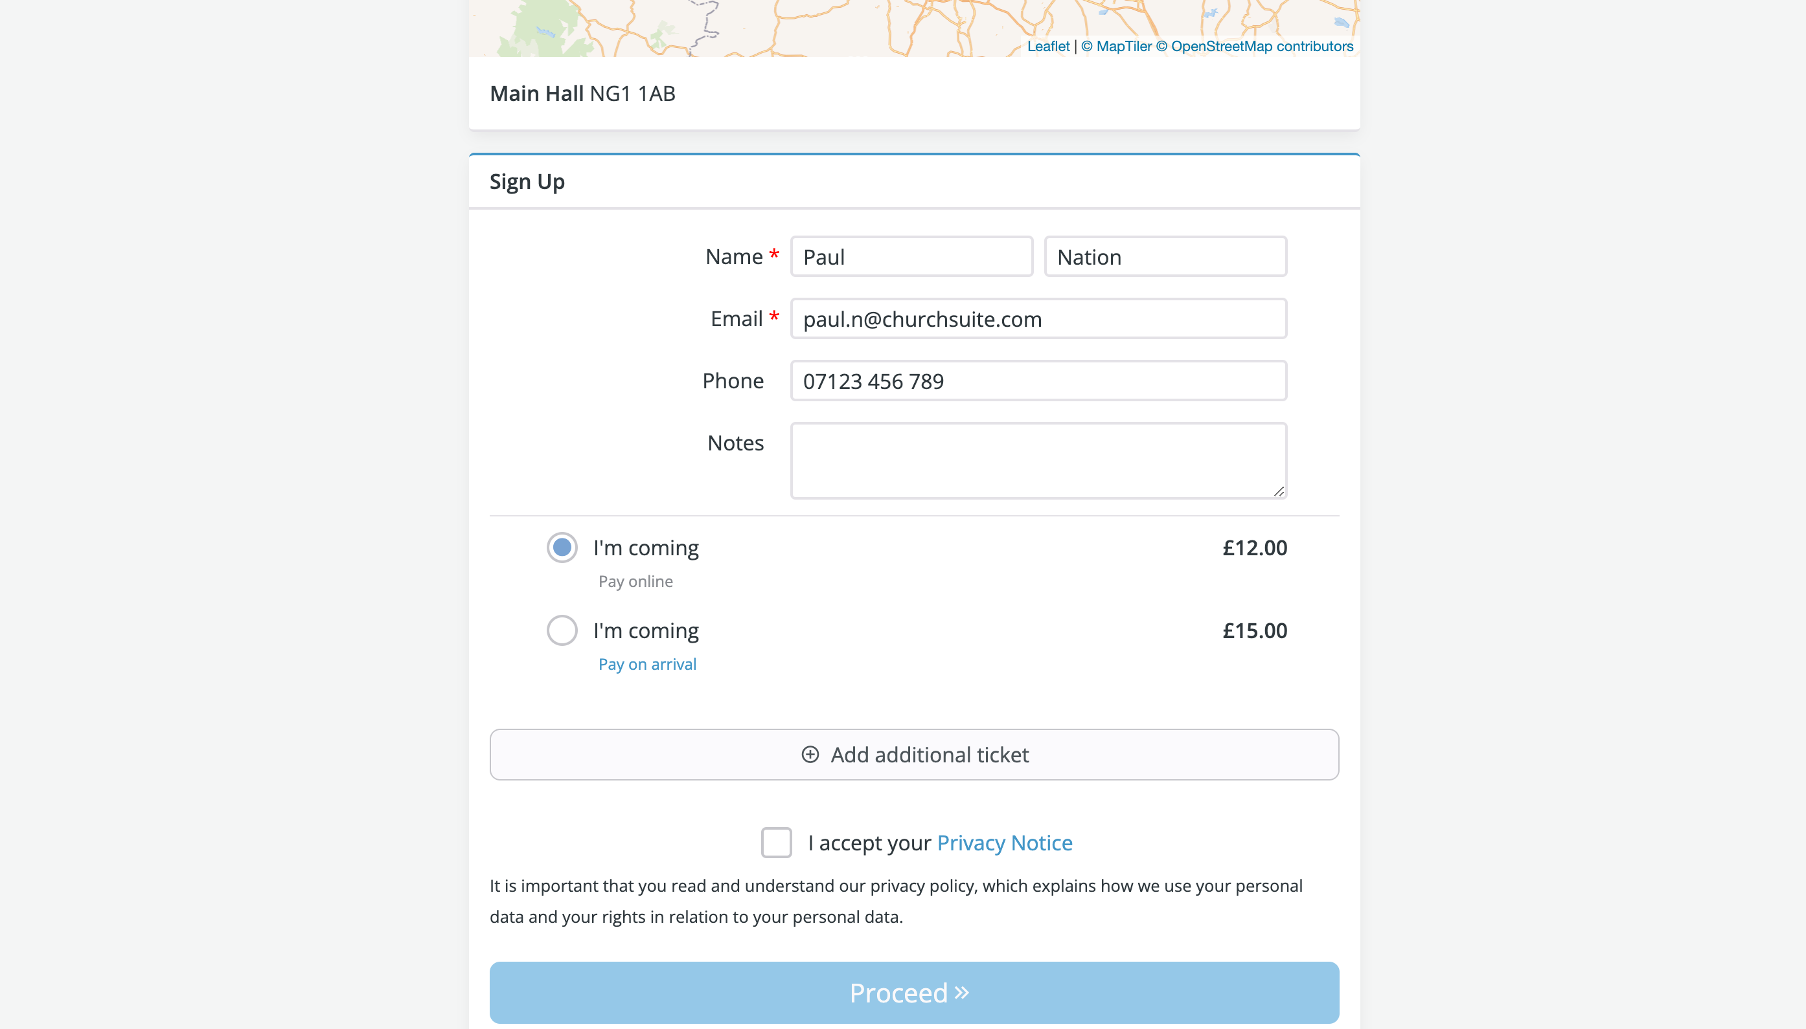Tick the accept Privacy Notice checkbox
The image size is (1806, 1029).
click(776, 843)
